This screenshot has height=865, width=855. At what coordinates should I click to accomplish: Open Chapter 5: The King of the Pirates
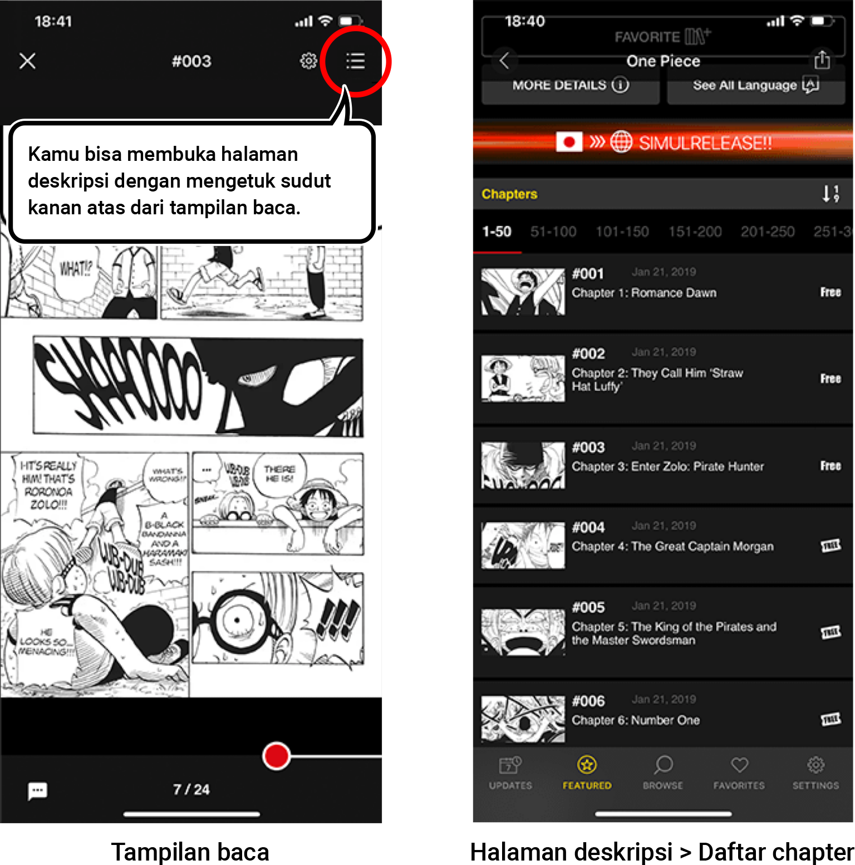[674, 633]
